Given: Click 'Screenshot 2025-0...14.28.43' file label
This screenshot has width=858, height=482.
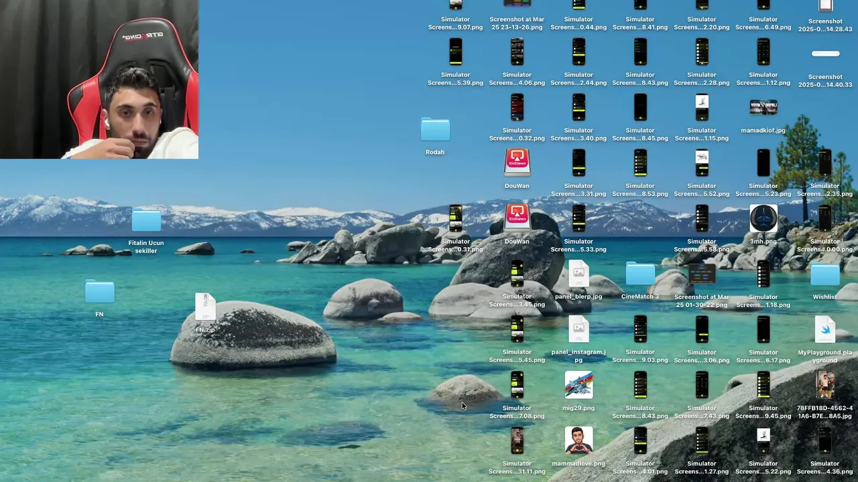Looking at the screenshot, I should click(x=825, y=25).
